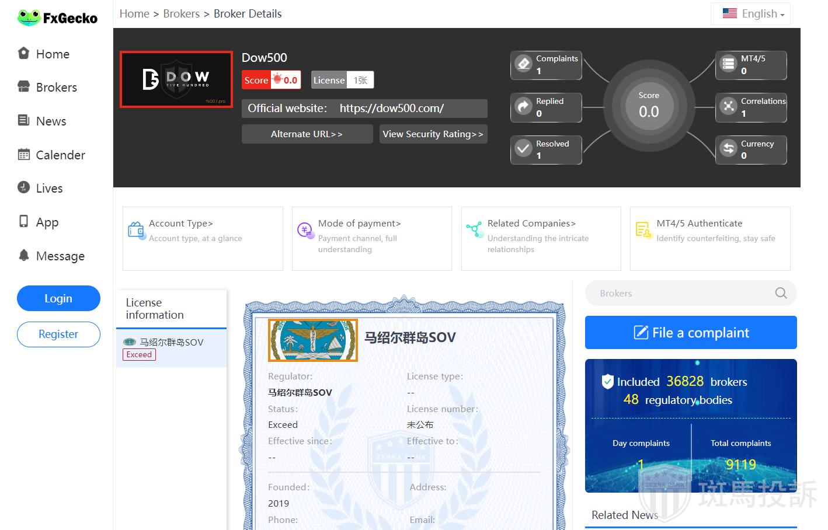Go to News in the sidebar
Image resolution: width=828 pixels, height=530 pixels.
tap(51, 121)
